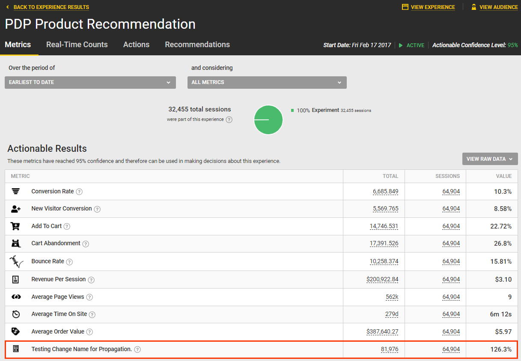The width and height of the screenshot is (521, 361).
Task: Open help for Average Time On Site
Action: click(x=92, y=315)
